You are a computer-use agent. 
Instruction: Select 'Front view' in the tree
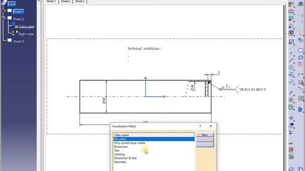[x=26, y=27]
